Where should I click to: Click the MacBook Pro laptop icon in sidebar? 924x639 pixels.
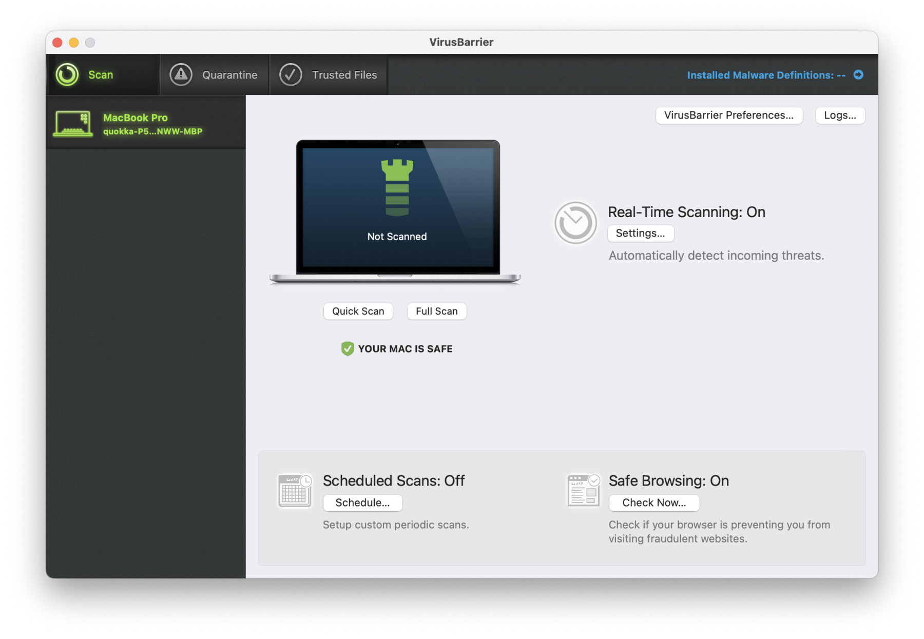tap(72, 123)
